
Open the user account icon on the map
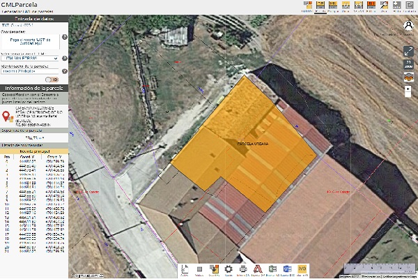(x=408, y=26)
